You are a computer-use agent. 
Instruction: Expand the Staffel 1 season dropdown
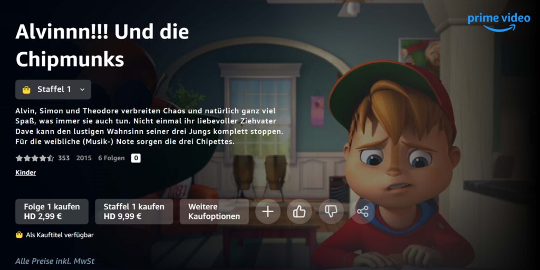[53, 90]
